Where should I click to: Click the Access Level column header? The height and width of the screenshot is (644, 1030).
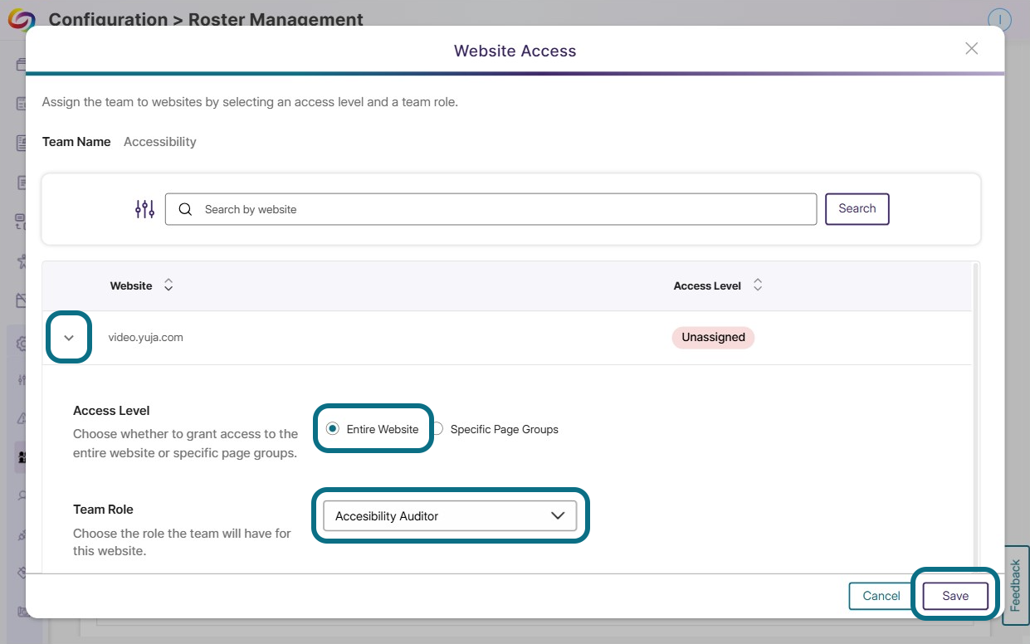point(707,285)
